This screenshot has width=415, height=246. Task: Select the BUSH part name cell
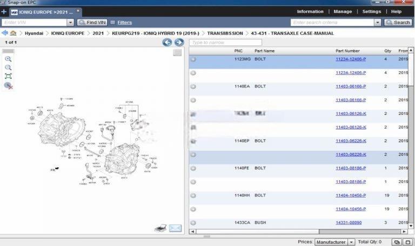(260, 222)
